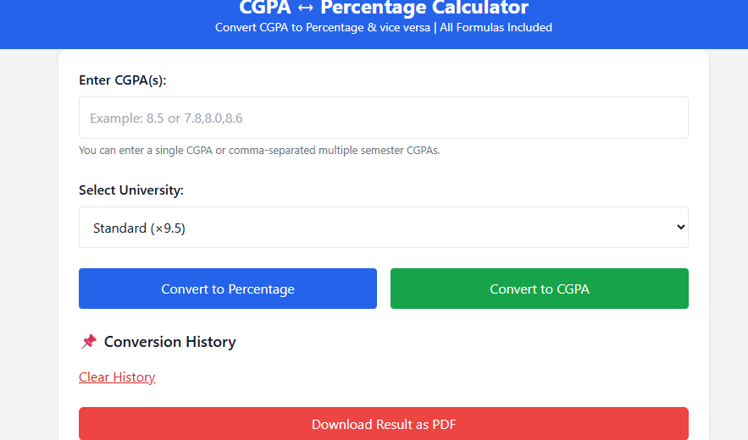748x440 pixels.
Task: Click the Conversion History heading
Action: coord(169,342)
